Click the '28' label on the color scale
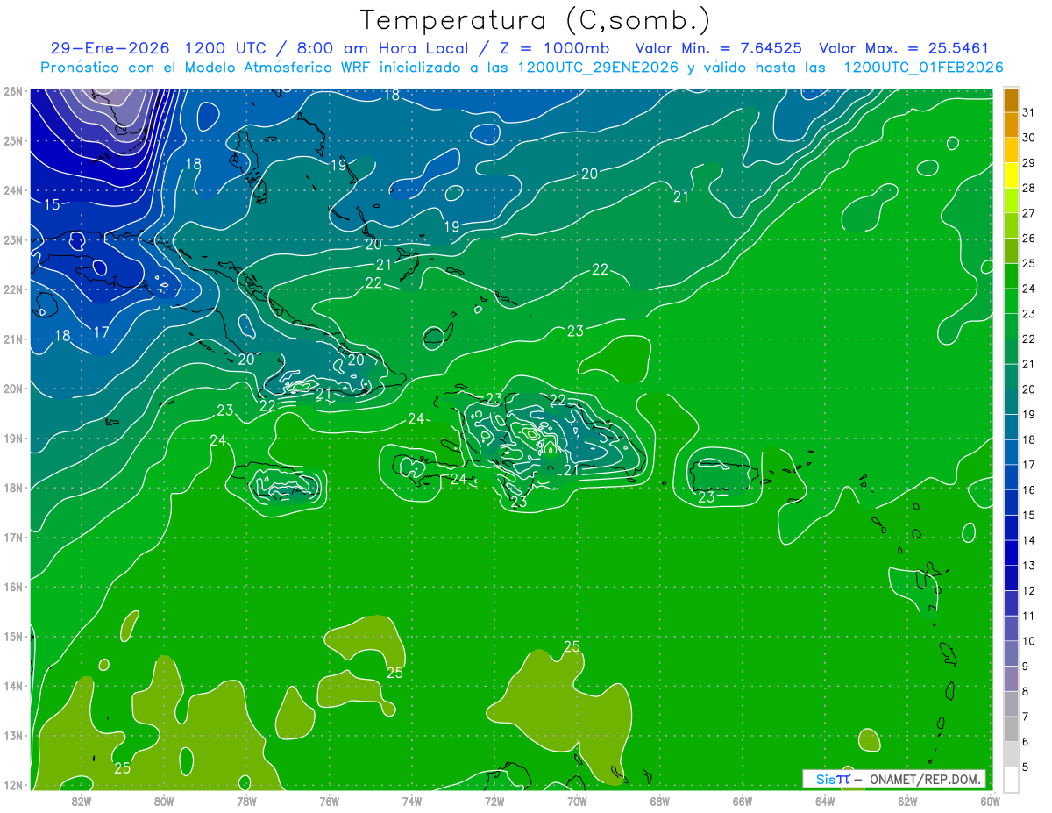This screenshot has height=813, width=1052. coord(1028,187)
